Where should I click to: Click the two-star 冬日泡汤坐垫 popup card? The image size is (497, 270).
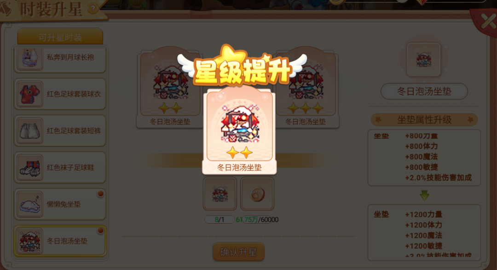click(x=239, y=131)
